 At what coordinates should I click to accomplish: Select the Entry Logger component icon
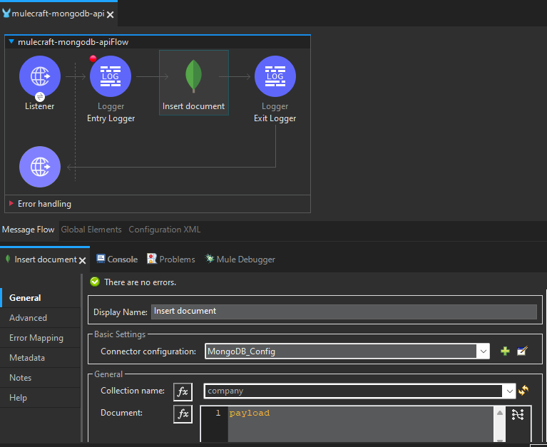(x=111, y=76)
